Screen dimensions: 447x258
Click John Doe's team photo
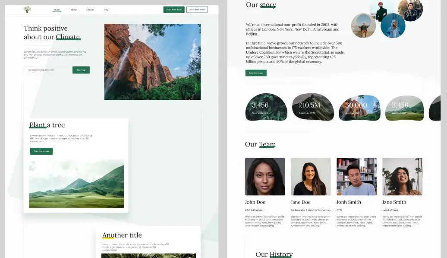[264, 175]
